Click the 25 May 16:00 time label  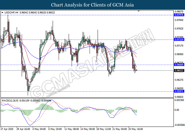136,129
